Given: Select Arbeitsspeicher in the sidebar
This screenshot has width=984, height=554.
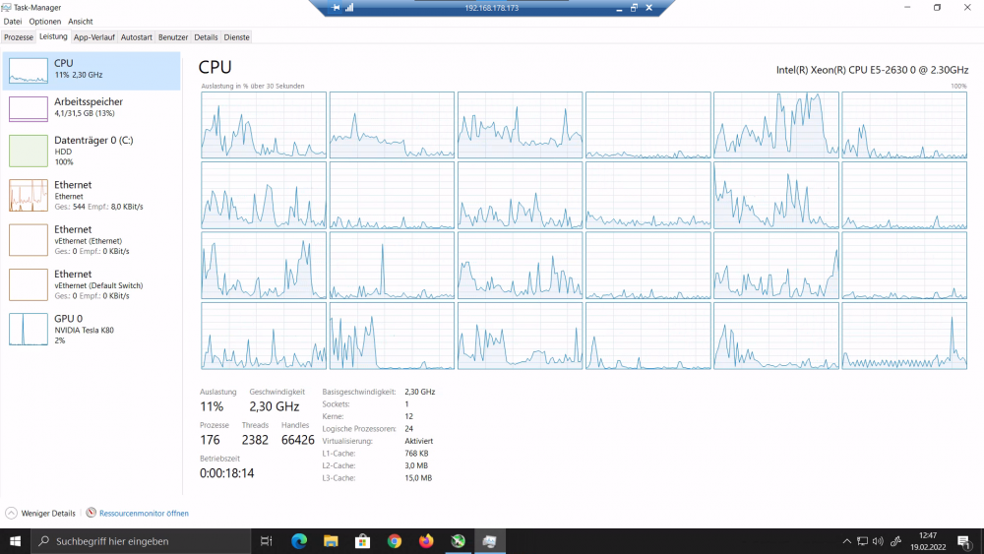Looking at the screenshot, I should point(92,108).
